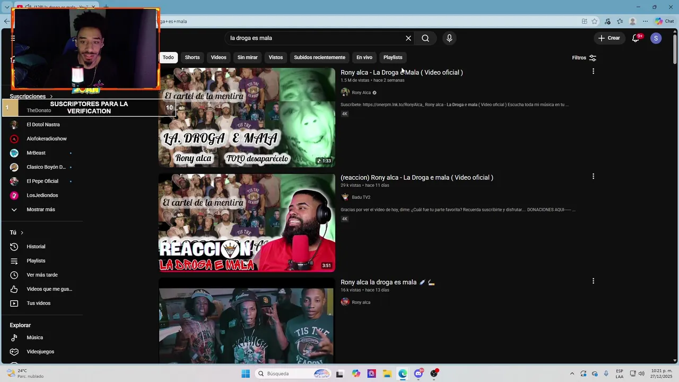This screenshot has height=382, width=679.
Task: Select the Vistos filter chip
Action: click(x=276, y=57)
